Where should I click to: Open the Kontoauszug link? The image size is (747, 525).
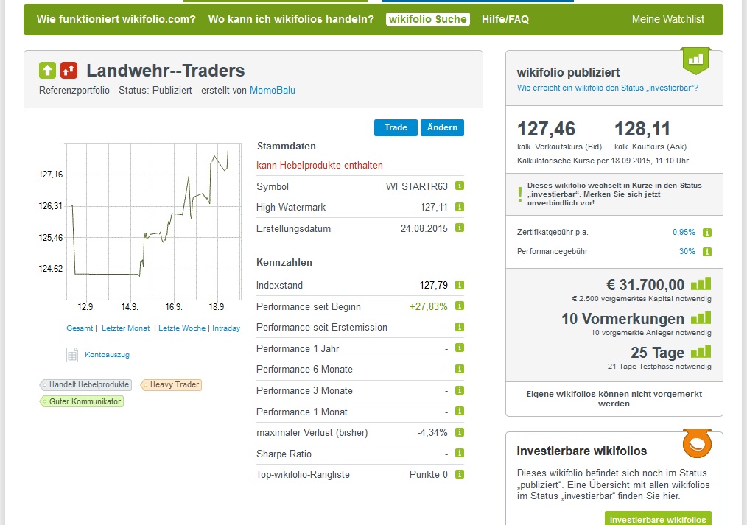[108, 355]
